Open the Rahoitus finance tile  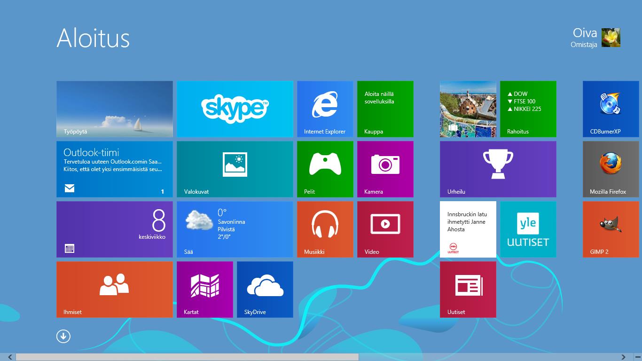[x=528, y=109]
